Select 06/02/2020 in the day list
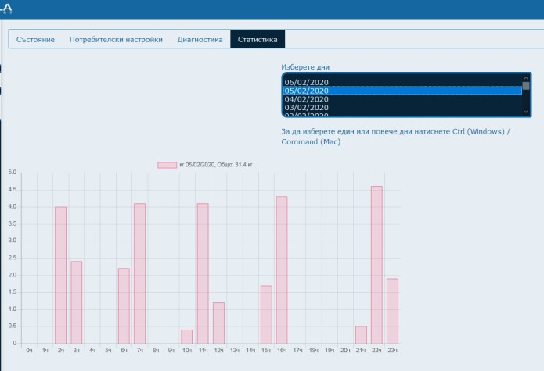 (x=306, y=82)
